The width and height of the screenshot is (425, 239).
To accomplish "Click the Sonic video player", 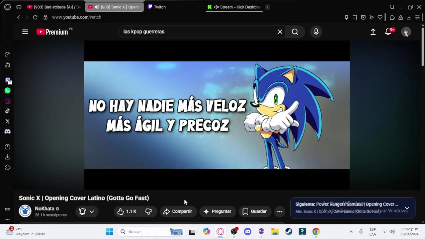I will click(x=217, y=115).
